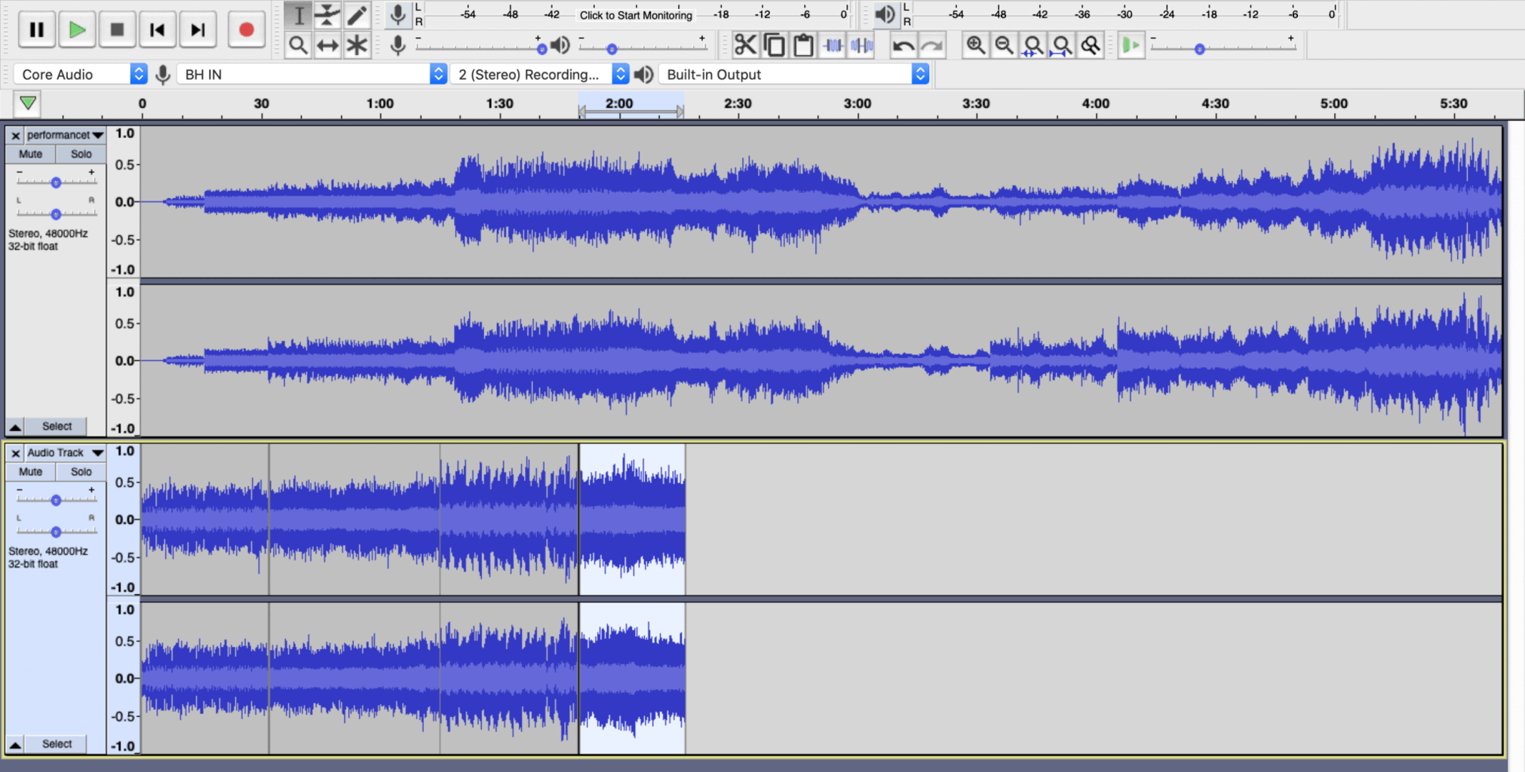Click the Fit Project to Width icon
This screenshot has height=772, width=1525.
click(x=1063, y=44)
